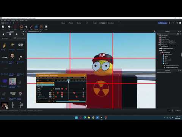Open Microsoft Edge from the taskbar
The height and width of the screenshot is (137, 182).
[x=85, y=118]
